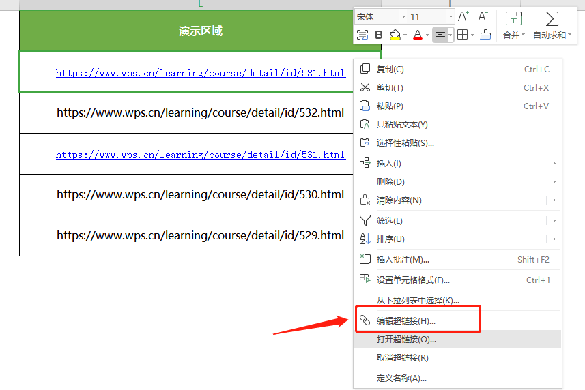Choose 取消超链接(R) in context menu

pos(403,358)
